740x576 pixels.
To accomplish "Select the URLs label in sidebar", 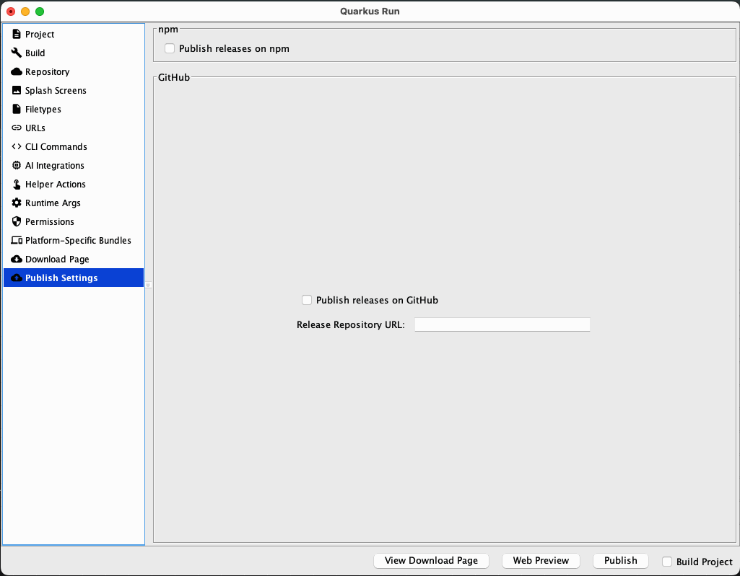I will pyautogui.click(x=35, y=128).
